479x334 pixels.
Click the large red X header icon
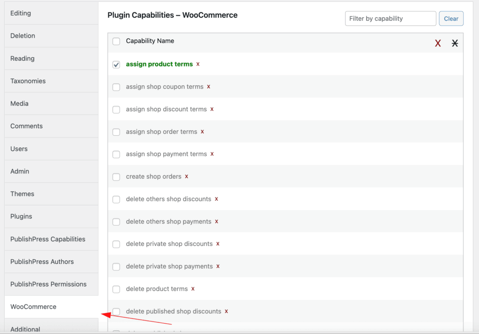438,43
